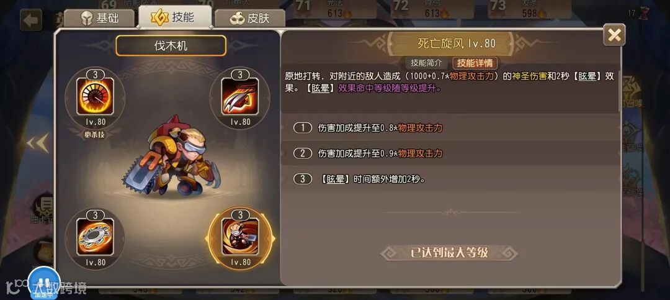Screen dimensions: 670x300
Task: Select upgrade tier 2 damage bonus row
Action: [x=450, y=153]
